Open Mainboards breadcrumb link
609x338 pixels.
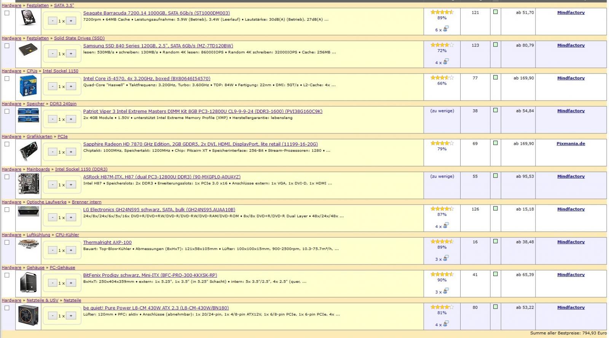[x=38, y=169]
